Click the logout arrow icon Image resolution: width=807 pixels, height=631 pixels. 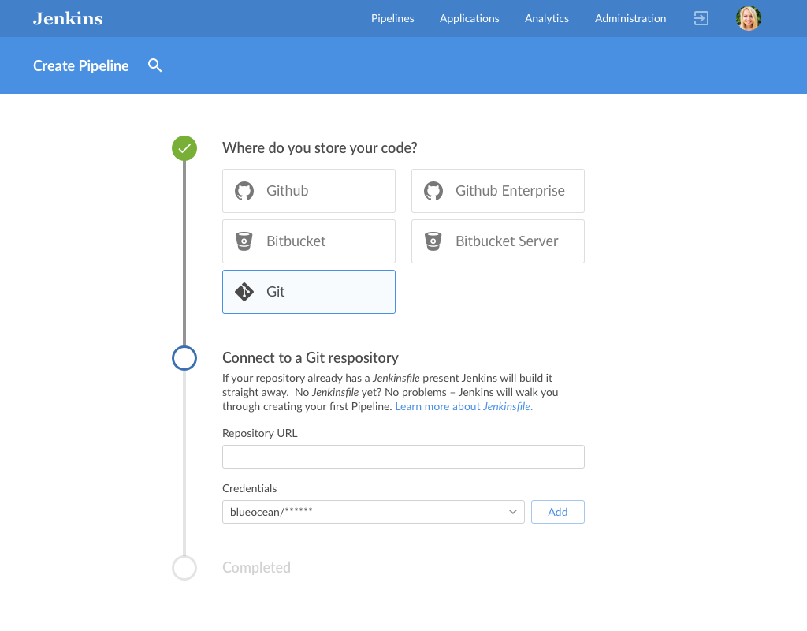click(701, 18)
